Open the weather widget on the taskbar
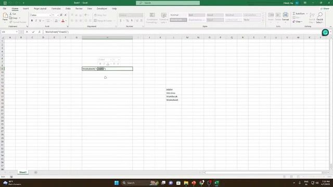333x187 pixels. 12,183
